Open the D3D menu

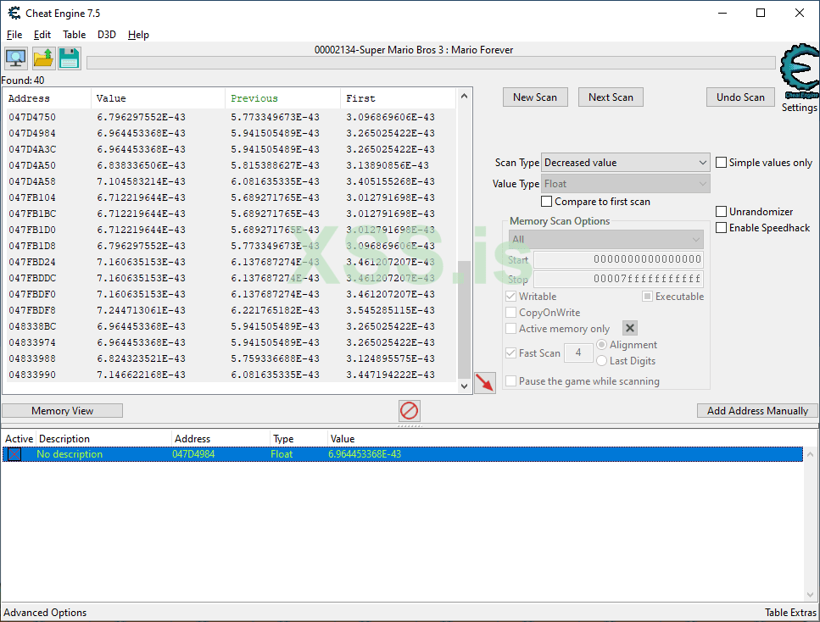[107, 35]
